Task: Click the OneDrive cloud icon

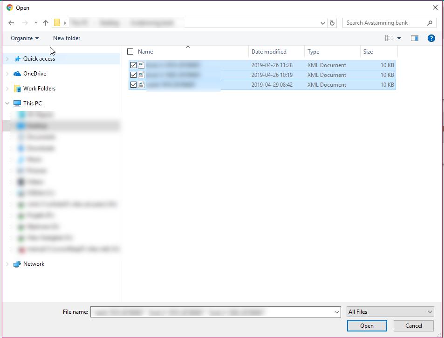Action: tap(17, 74)
